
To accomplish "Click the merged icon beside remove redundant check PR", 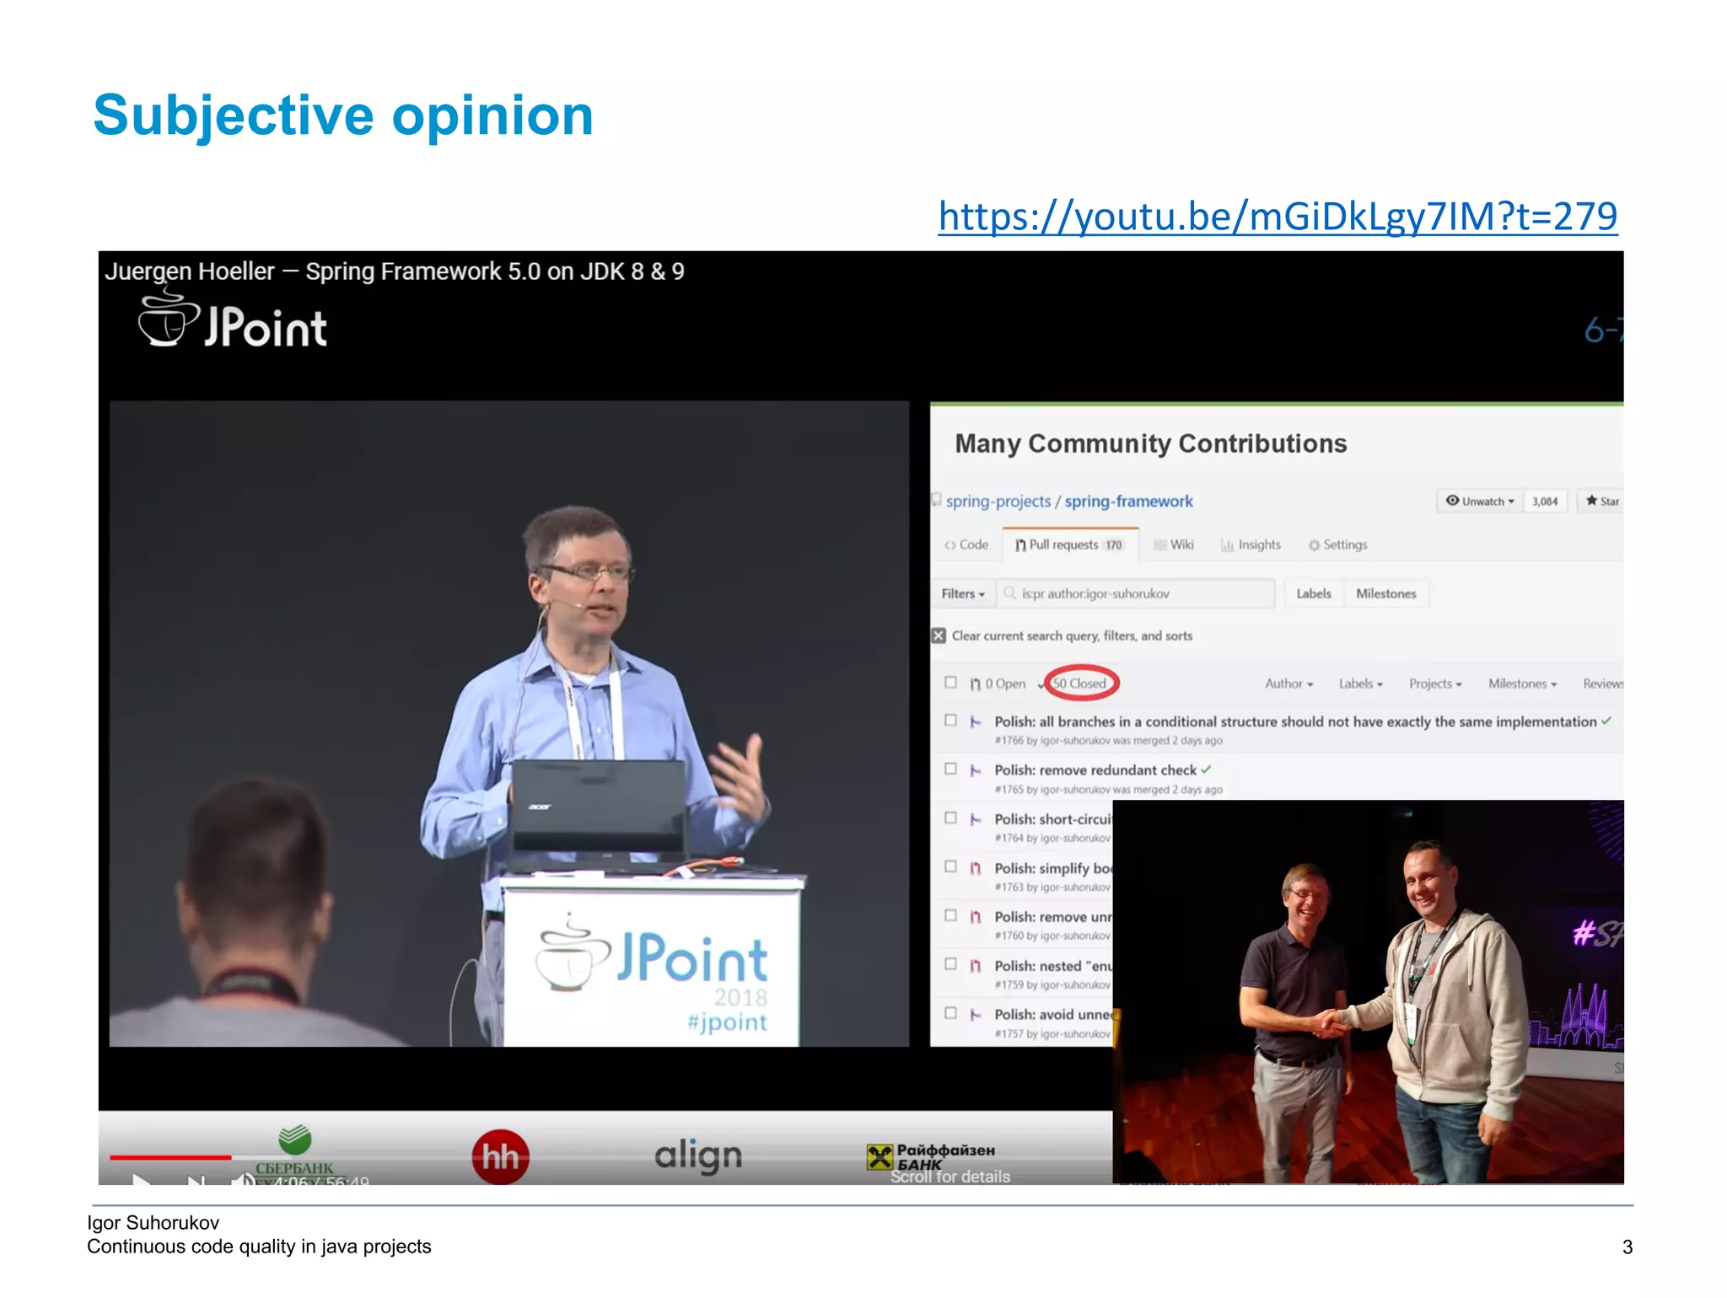I will pyautogui.click(x=976, y=770).
